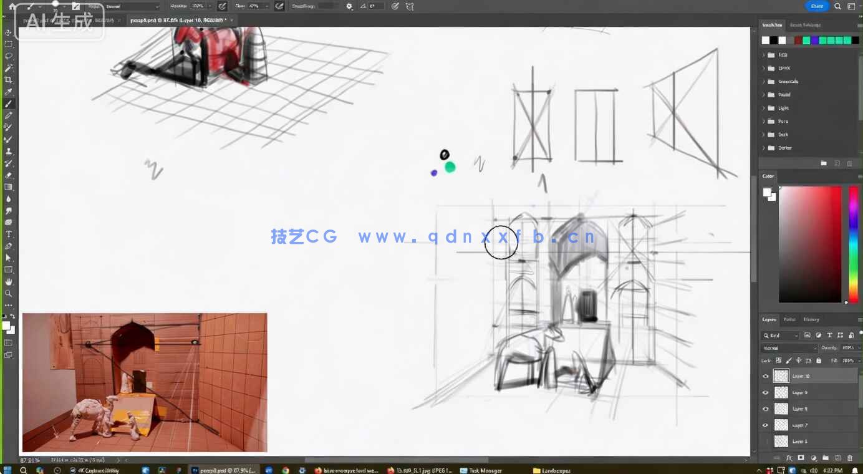Select the Crop tool

8,80
